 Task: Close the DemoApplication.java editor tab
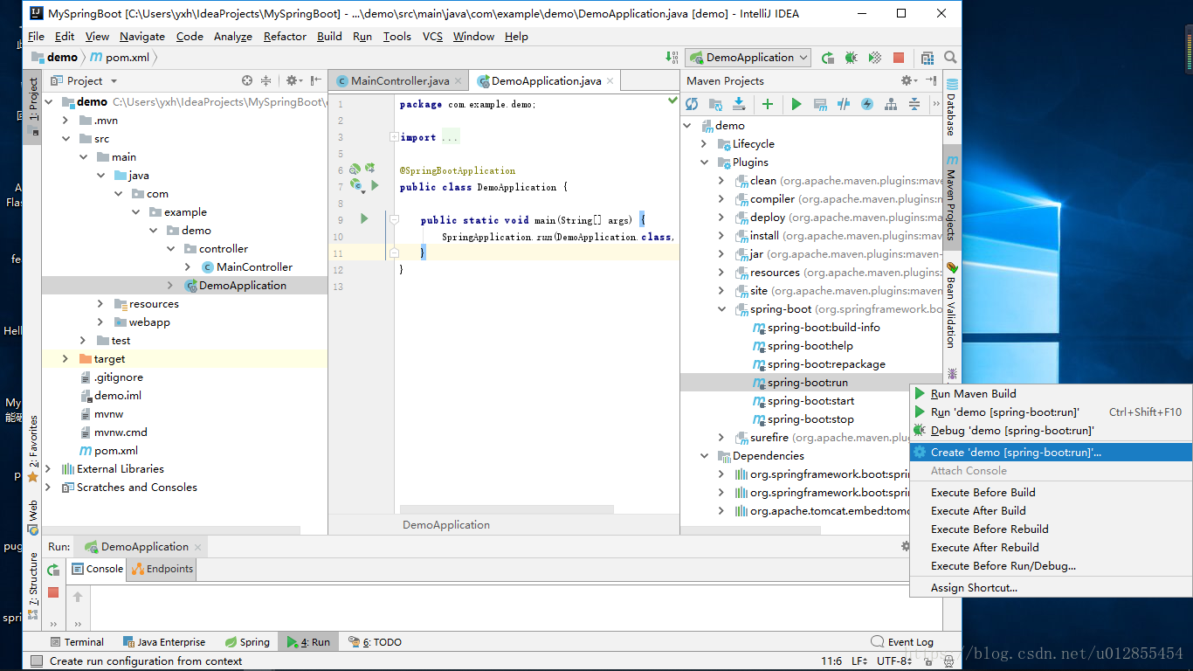coord(610,80)
